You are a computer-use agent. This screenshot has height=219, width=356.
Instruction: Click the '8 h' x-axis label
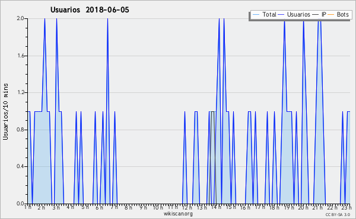[128, 207]
